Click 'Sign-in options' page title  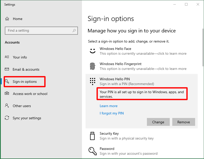pos(111,19)
